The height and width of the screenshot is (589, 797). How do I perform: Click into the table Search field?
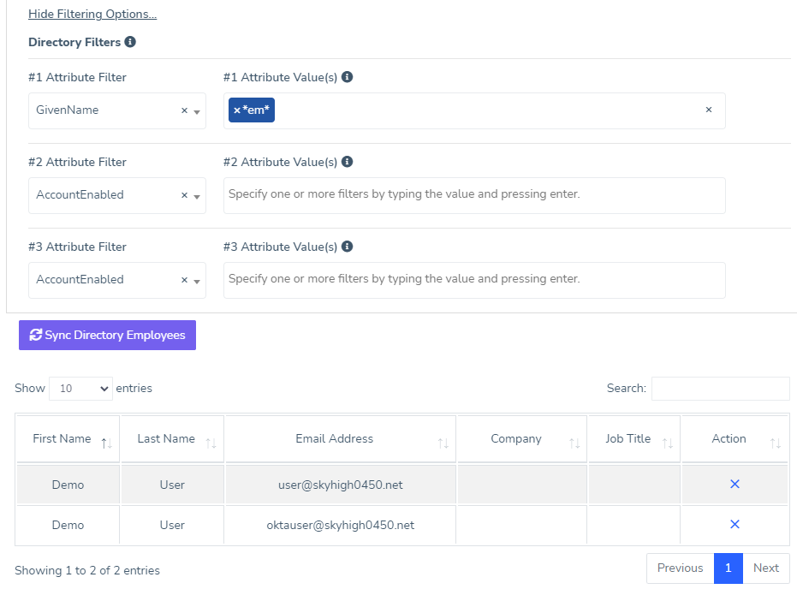tap(720, 389)
